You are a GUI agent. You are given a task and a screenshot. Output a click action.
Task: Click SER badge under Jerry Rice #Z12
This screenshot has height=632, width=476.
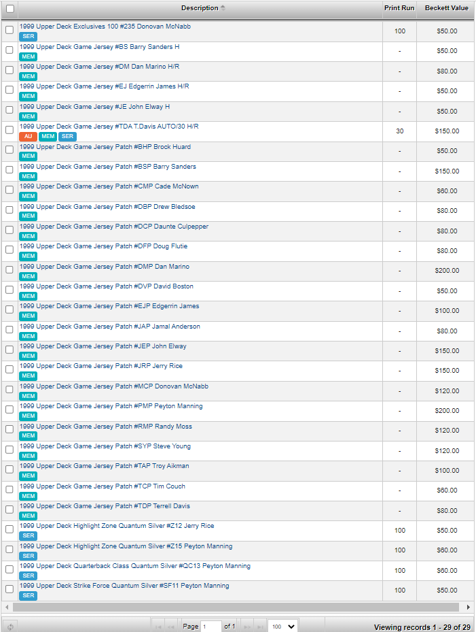click(28, 535)
